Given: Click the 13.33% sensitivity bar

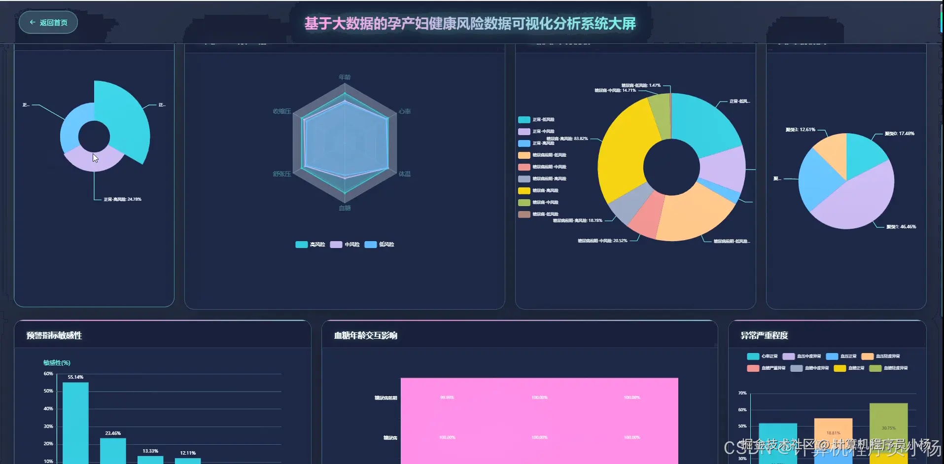Looking at the screenshot, I should click(150, 460).
